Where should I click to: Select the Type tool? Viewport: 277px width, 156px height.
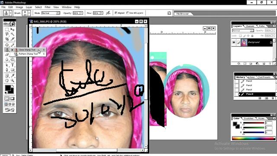point(13,65)
